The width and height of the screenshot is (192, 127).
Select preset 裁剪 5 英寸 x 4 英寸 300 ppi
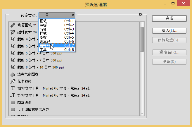click(x=74, y=53)
